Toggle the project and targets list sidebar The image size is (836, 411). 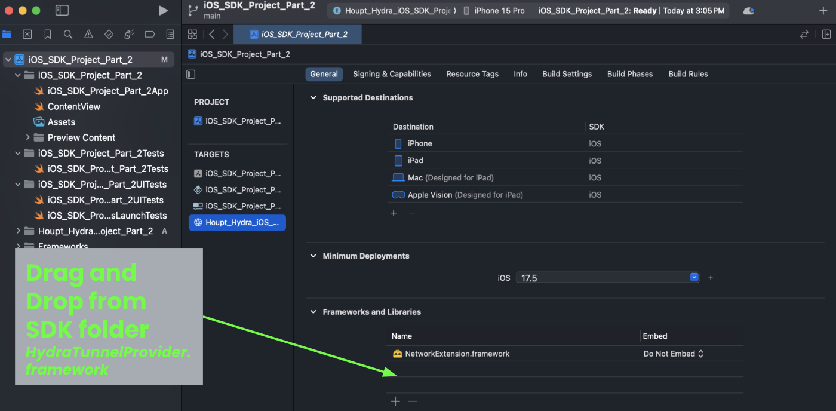[191, 74]
